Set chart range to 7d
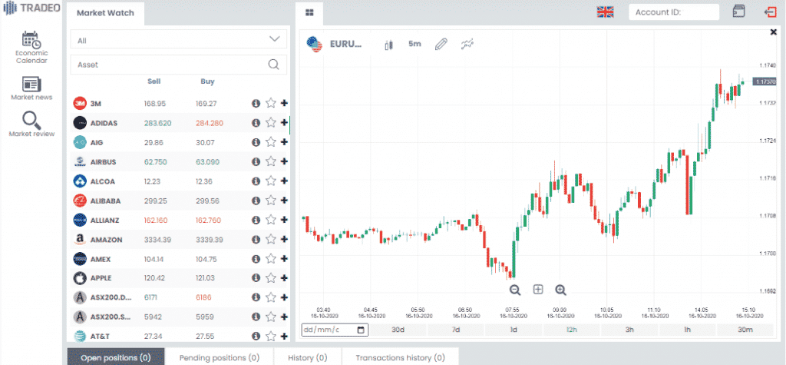This screenshot has height=365, width=786. pos(456,330)
